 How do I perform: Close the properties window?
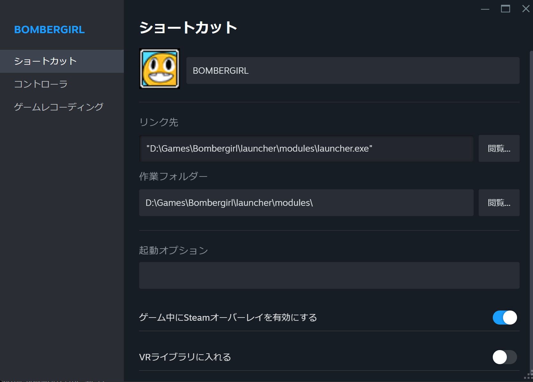coord(526,9)
